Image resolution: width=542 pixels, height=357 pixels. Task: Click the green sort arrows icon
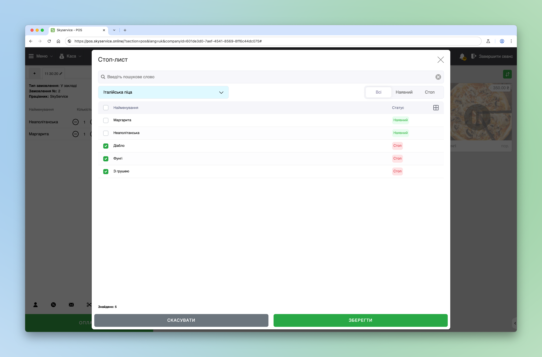tap(507, 74)
